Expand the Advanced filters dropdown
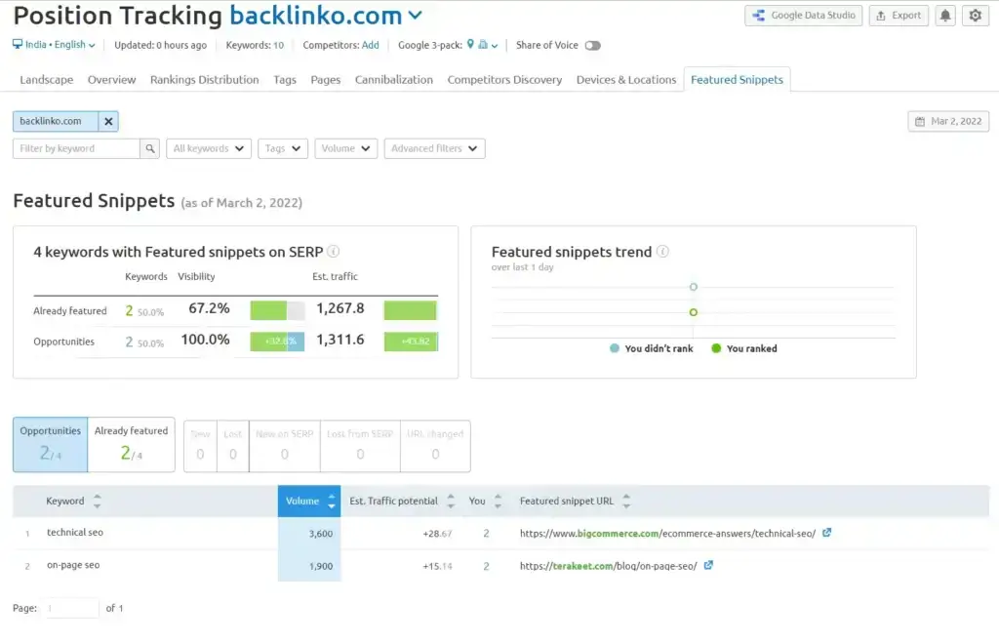The height and width of the screenshot is (644, 999). 434,148
